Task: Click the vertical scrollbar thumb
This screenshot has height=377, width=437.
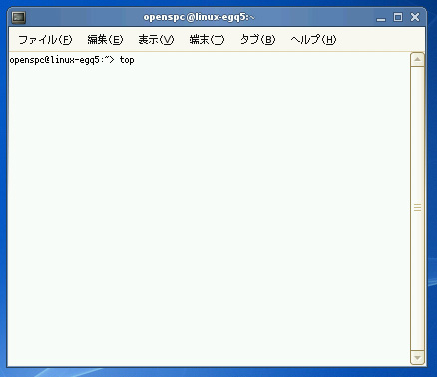Action: 417,208
